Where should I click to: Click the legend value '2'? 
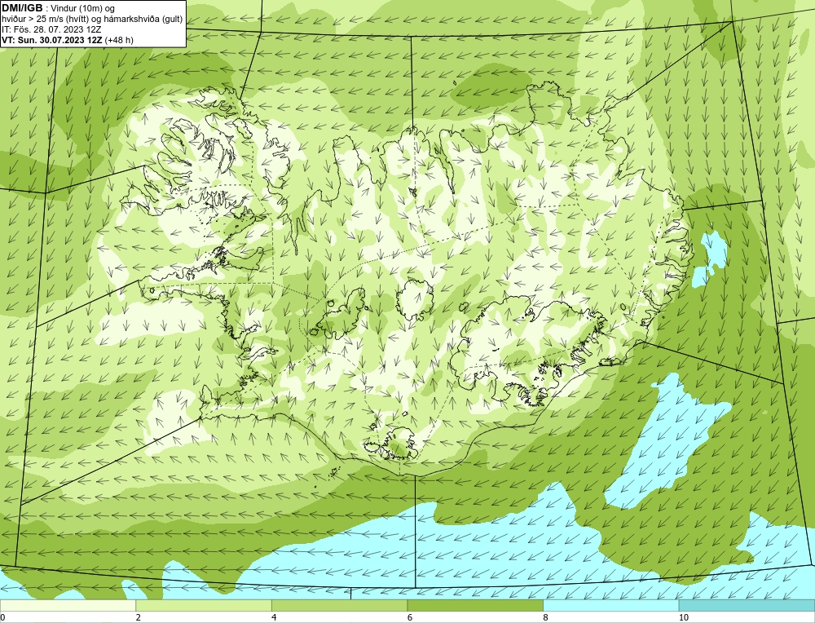tap(139, 618)
